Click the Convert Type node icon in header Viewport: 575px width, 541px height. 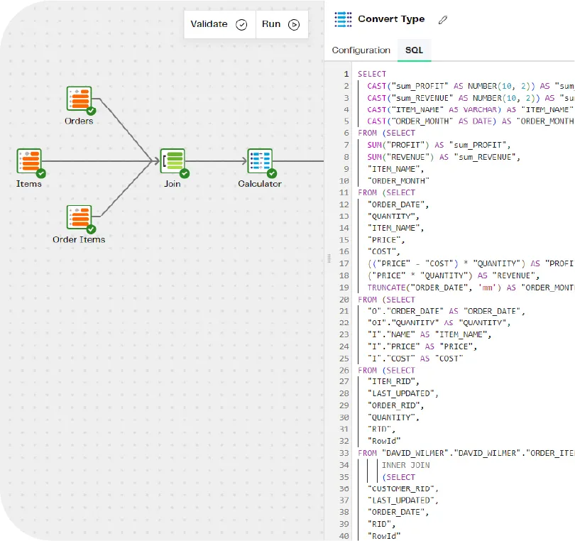pyautogui.click(x=343, y=19)
